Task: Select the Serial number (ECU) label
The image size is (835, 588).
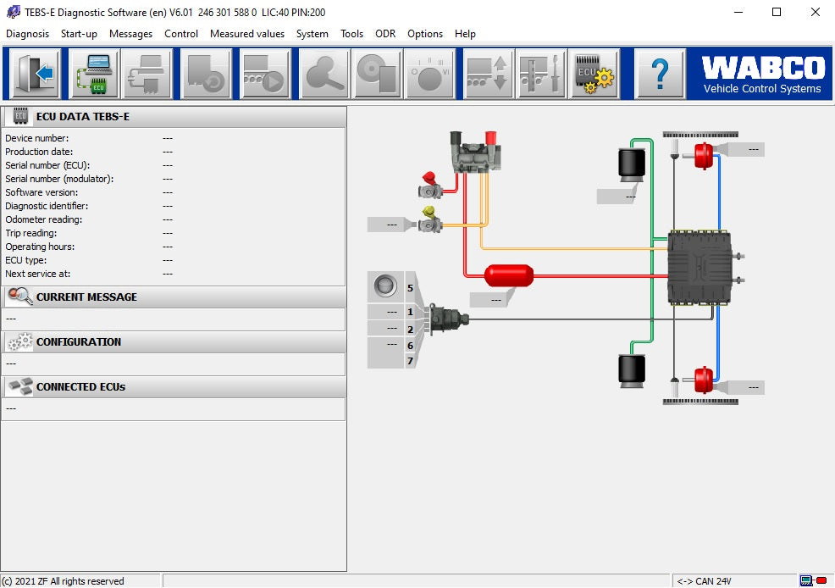Action: click(x=47, y=165)
